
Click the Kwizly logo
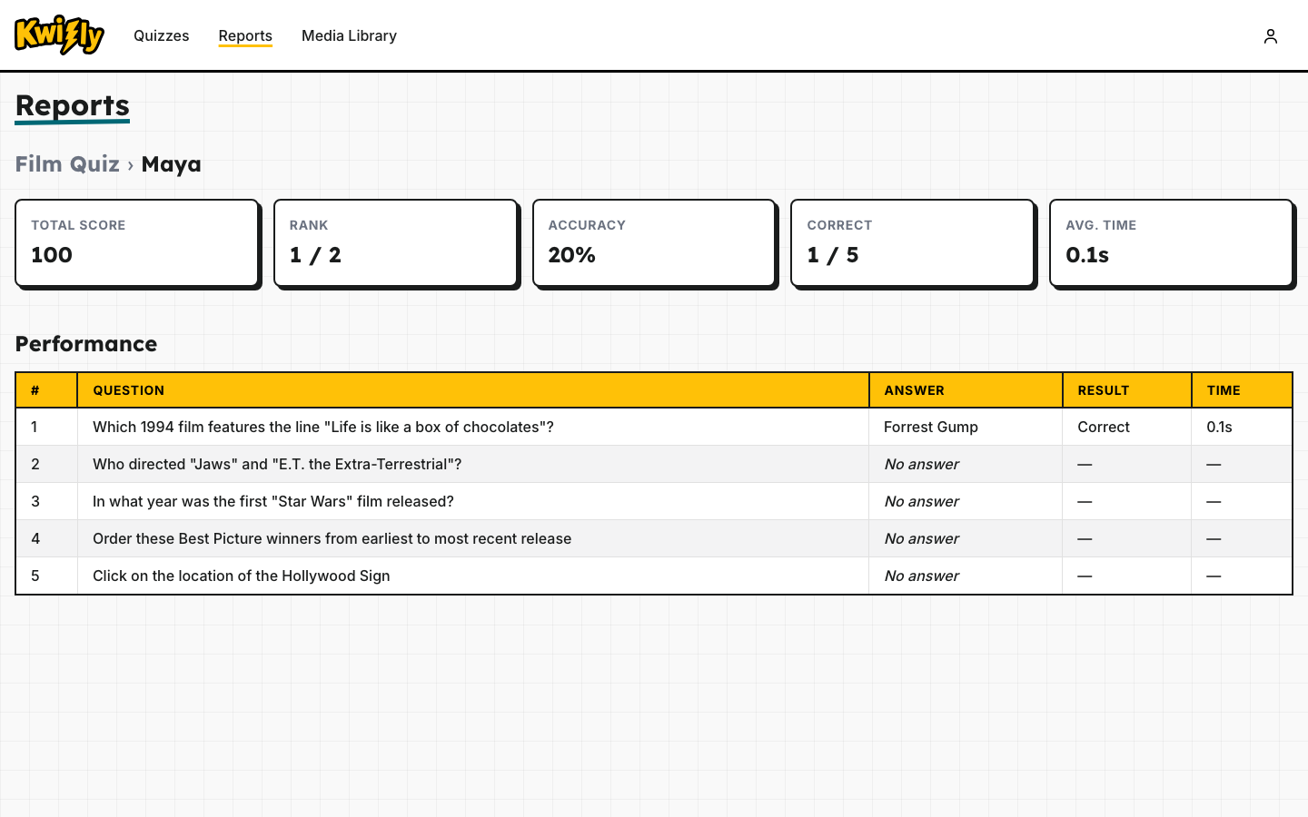(60, 35)
